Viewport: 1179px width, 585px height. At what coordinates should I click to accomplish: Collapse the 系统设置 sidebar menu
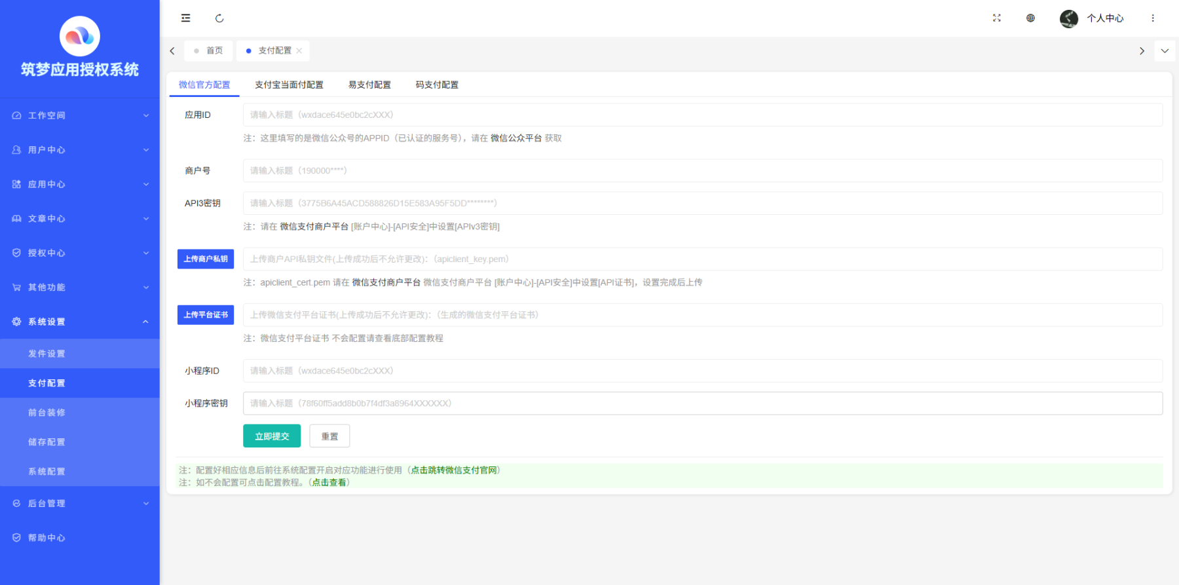point(79,322)
